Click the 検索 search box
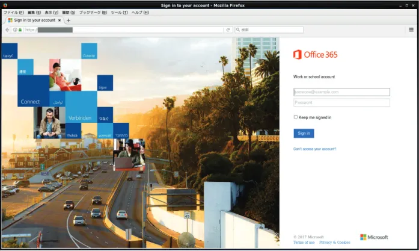This screenshot has width=419, height=251. tap(269, 29)
